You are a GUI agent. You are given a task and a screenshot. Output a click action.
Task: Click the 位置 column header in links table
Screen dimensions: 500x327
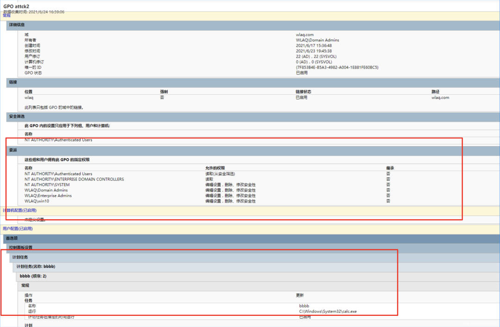[28, 92]
